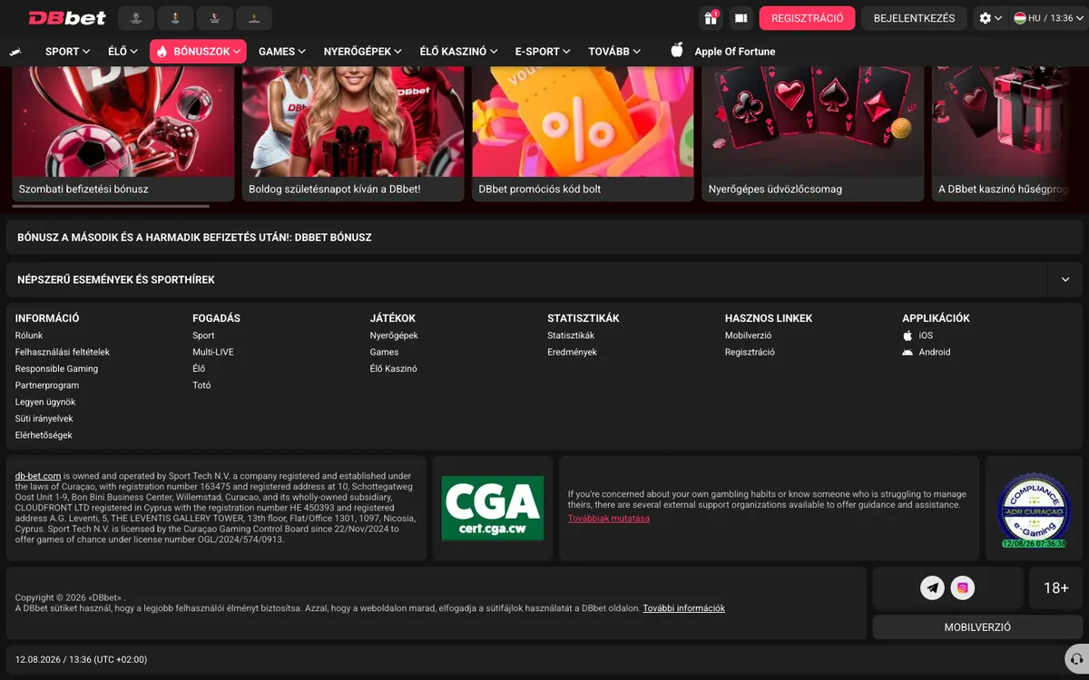Expand the ÉLŐ KASZINÓ menu
This screenshot has height=680, width=1089.
coord(458,52)
